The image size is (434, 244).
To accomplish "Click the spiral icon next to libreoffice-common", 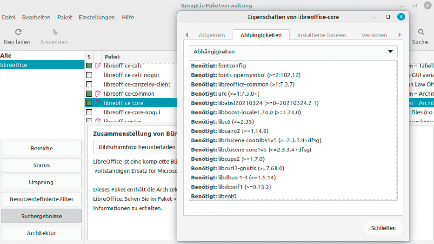I will pyautogui.click(x=98, y=93).
